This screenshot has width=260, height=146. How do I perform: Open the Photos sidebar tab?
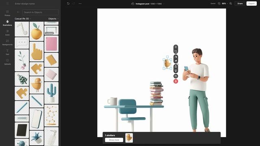[x=7, y=13]
